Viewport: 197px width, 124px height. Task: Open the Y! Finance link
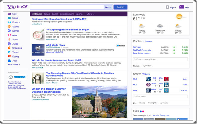[147, 41]
